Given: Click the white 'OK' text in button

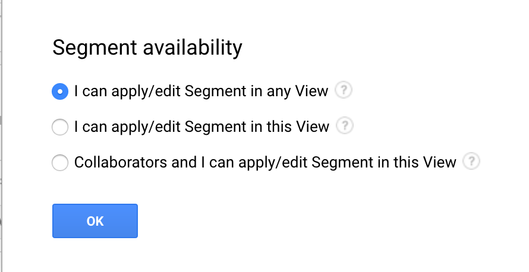Looking at the screenshot, I should [95, 221].
